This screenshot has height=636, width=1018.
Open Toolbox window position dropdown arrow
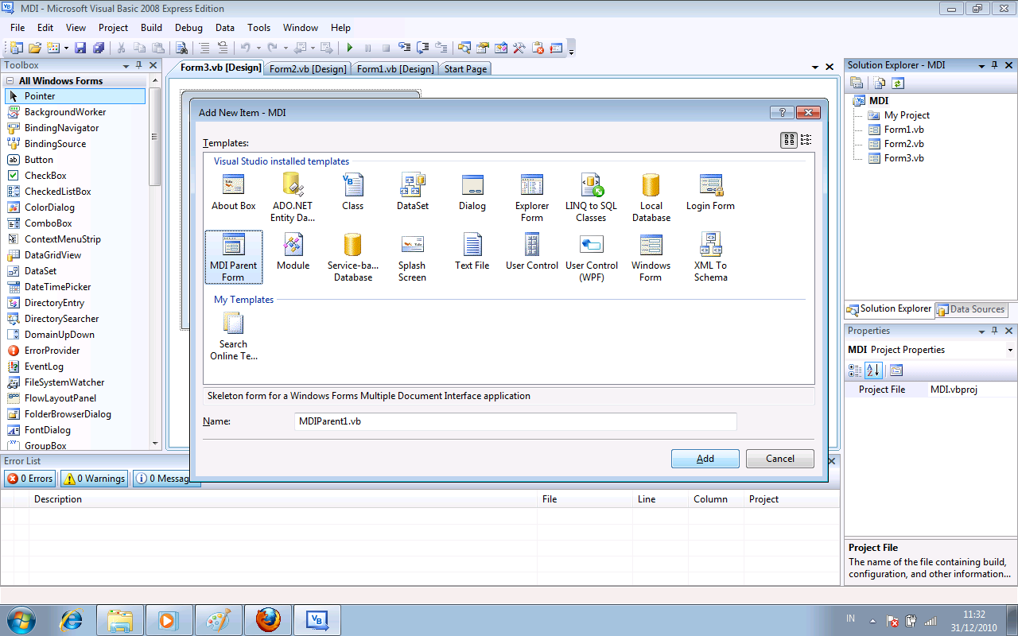point(126,65)
